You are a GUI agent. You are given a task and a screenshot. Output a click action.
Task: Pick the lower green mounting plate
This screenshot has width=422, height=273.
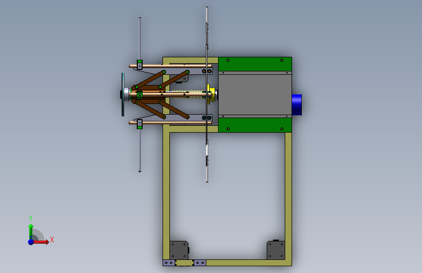(x=255, y=125)
